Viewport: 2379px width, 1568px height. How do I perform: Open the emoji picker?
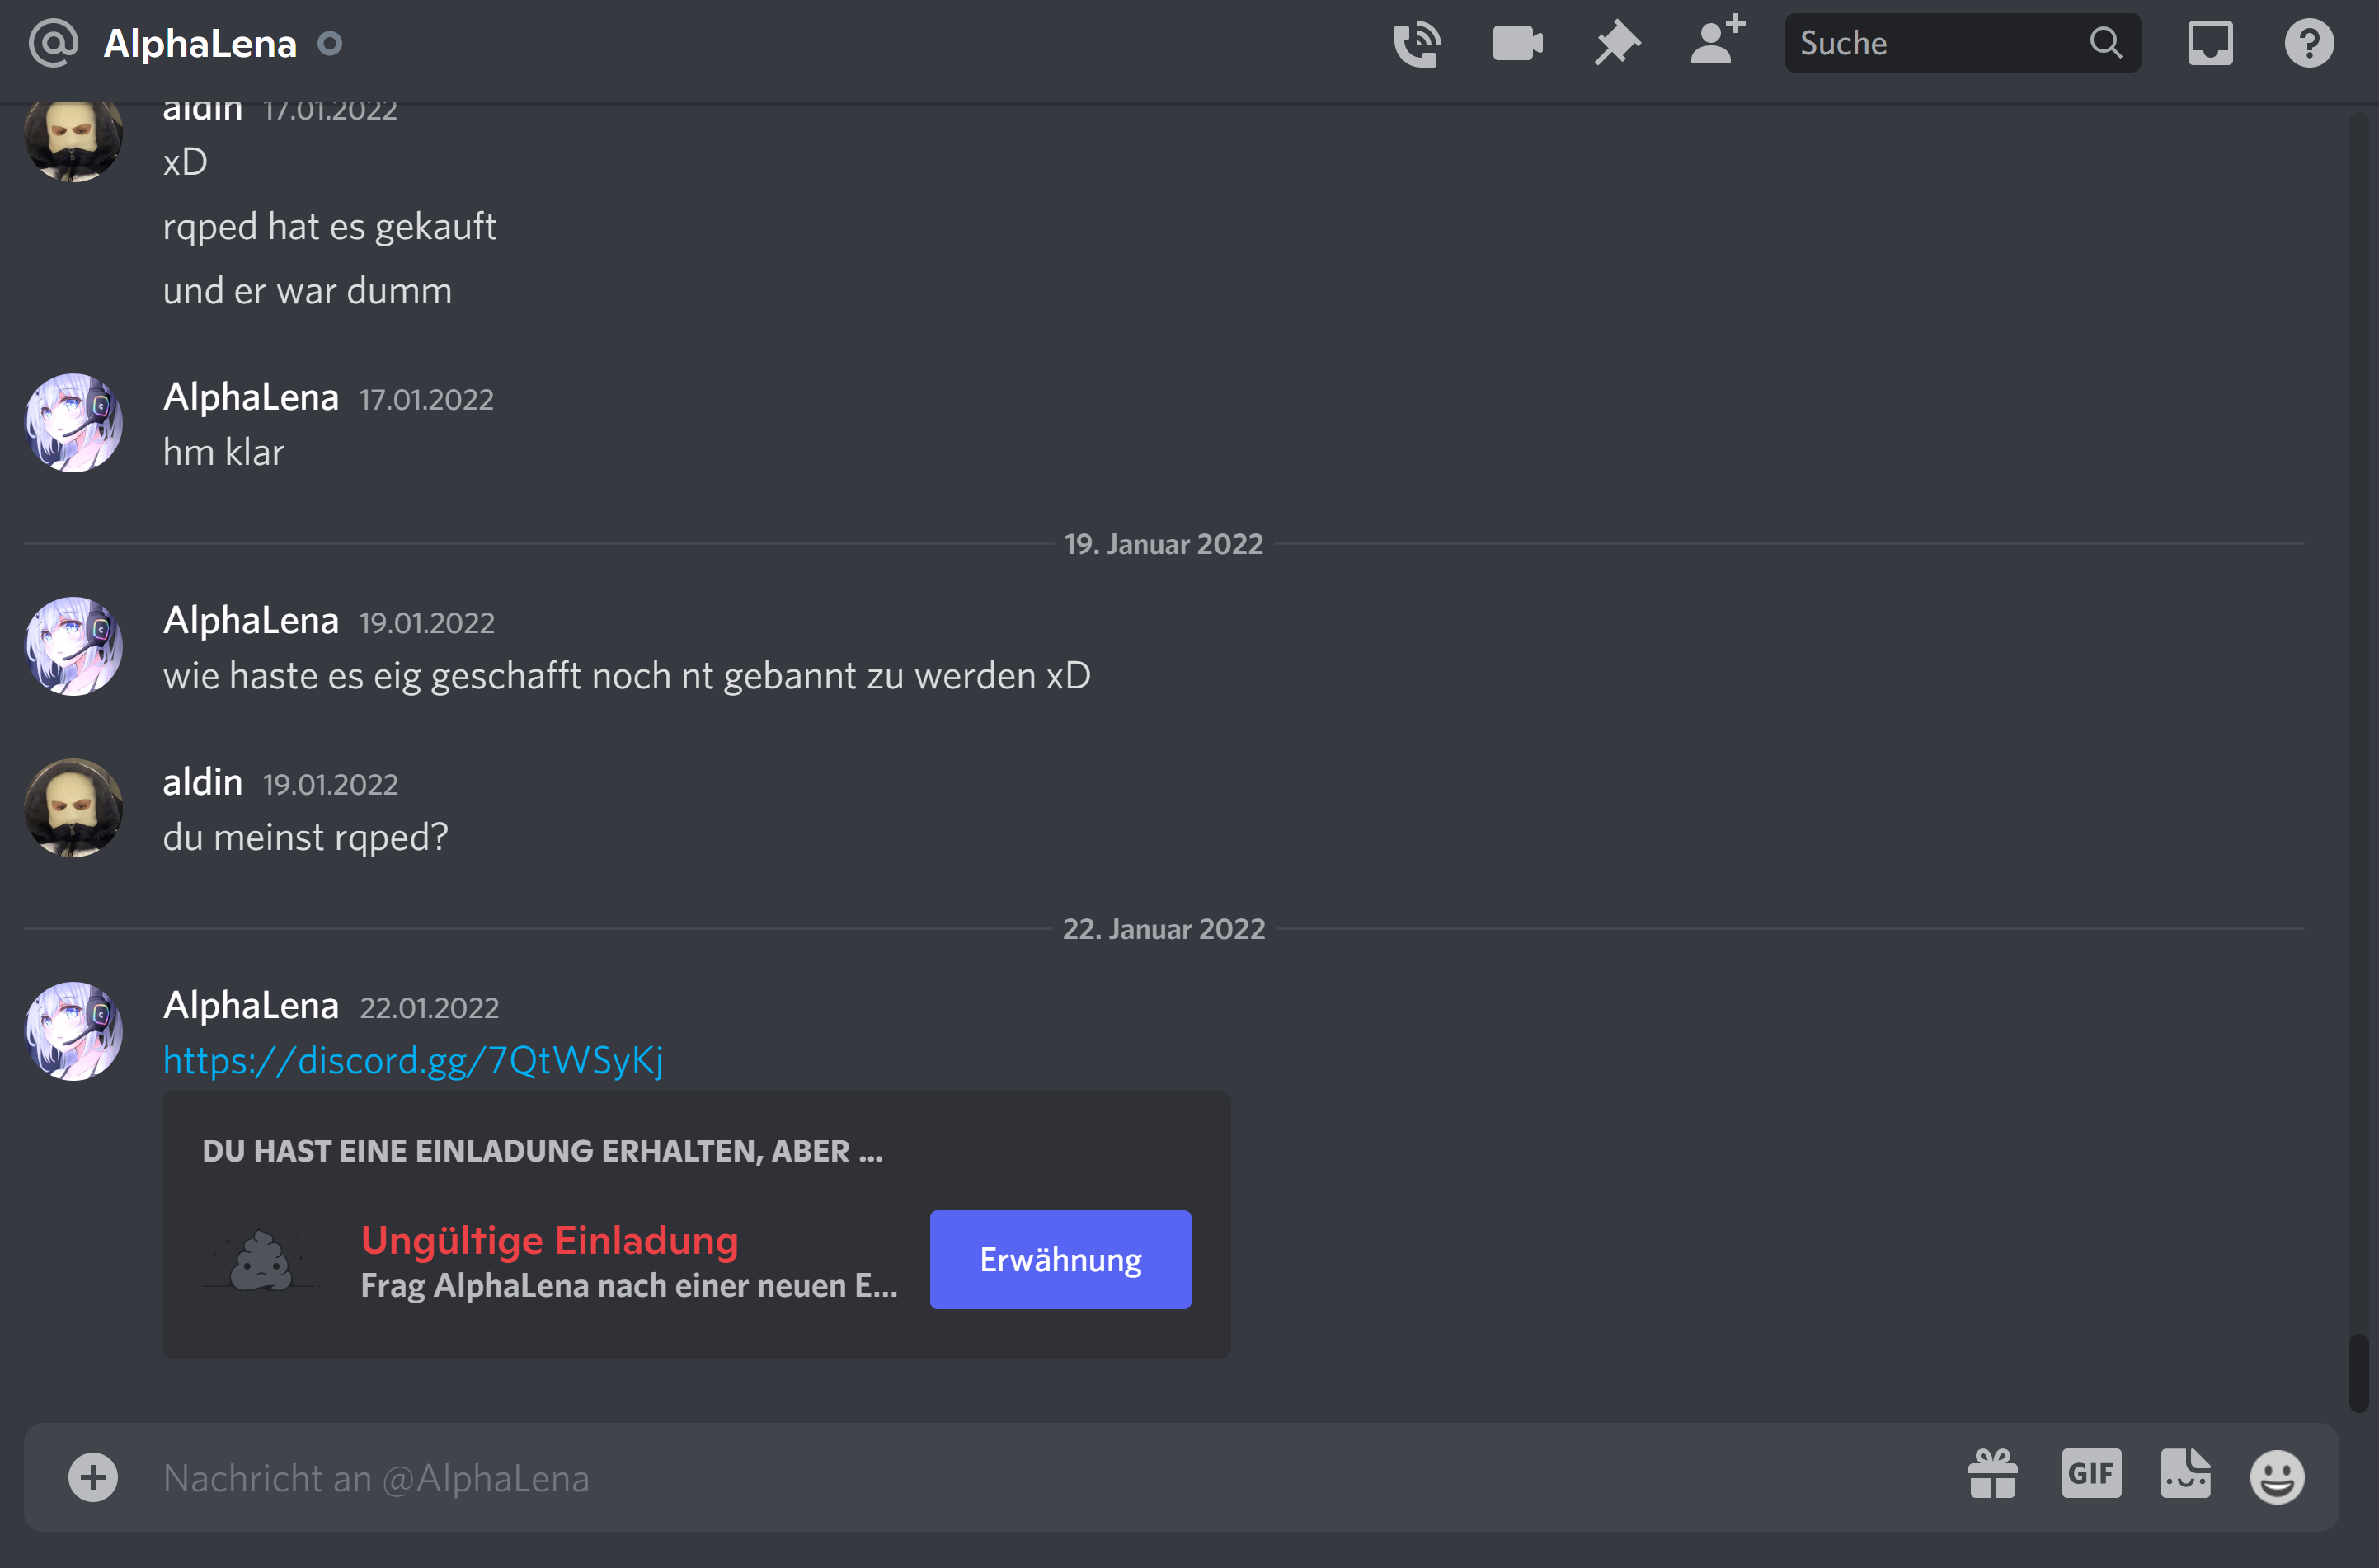[2277, 1477]
